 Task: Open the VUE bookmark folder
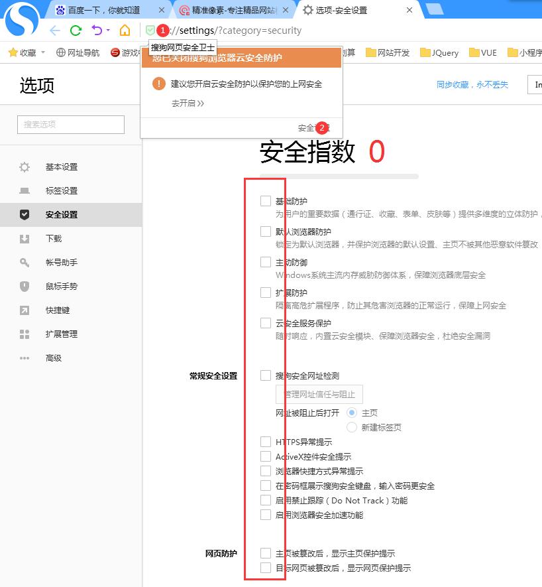coord(483,53)
